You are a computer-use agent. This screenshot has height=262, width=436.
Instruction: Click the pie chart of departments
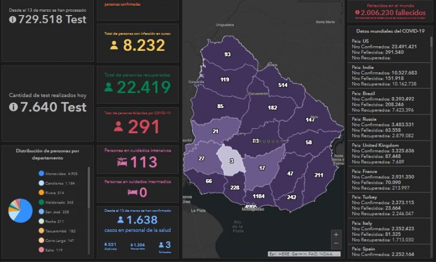[20, 210]
